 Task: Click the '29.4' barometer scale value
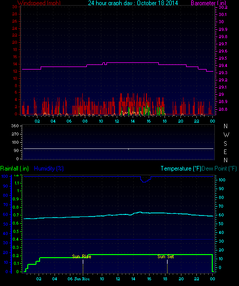pos(223,65)
